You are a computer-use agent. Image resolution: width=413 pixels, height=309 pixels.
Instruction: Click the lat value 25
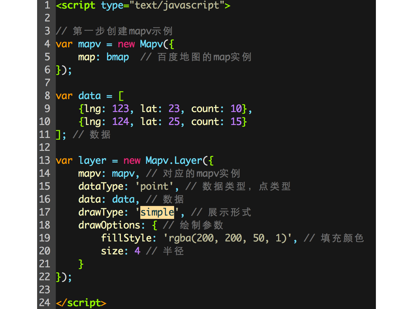tap(174, 122)
